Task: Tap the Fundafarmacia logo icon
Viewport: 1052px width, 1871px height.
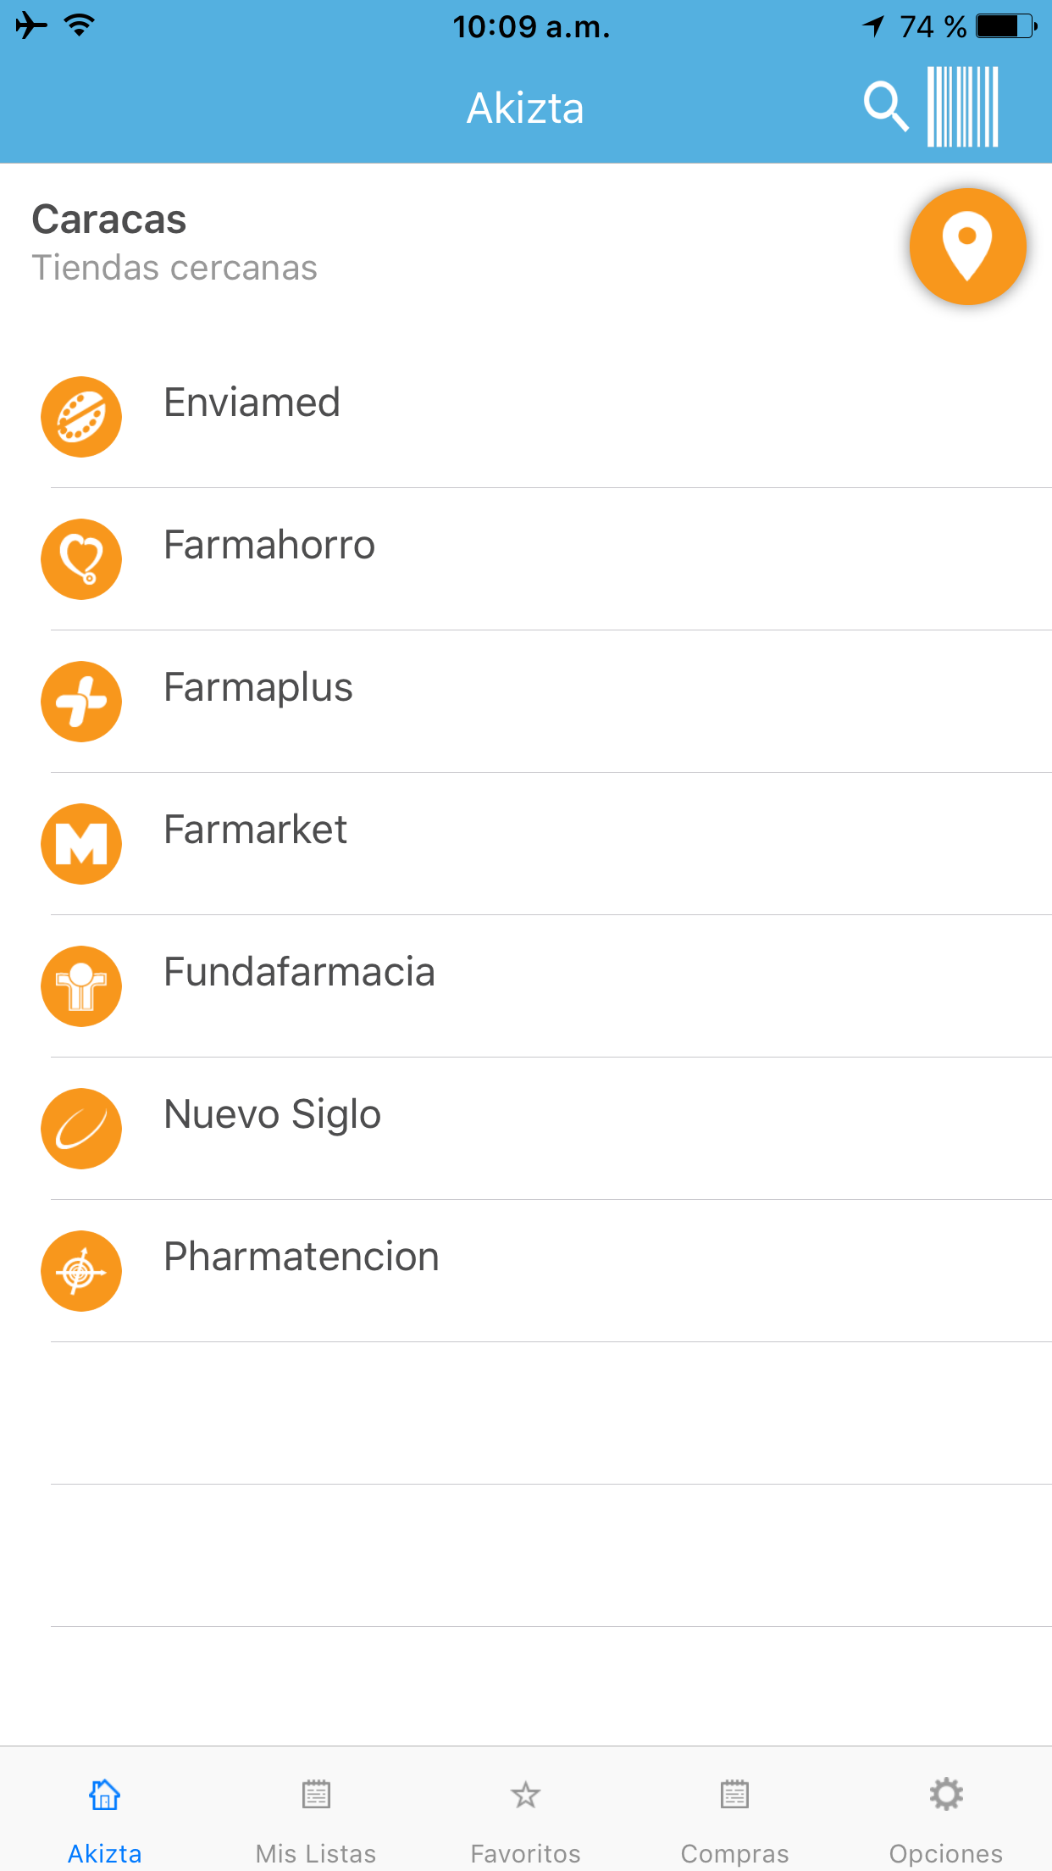Action: point(81,986)
